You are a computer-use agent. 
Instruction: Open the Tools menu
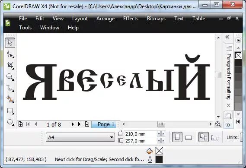tap(25, 28)
